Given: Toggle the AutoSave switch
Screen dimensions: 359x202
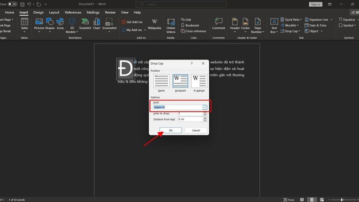Looking at the screenshot, I should pos(12,4).
